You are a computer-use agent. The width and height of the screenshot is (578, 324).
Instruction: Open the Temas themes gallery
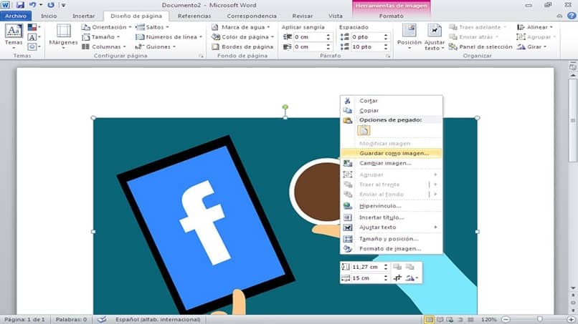14,36
